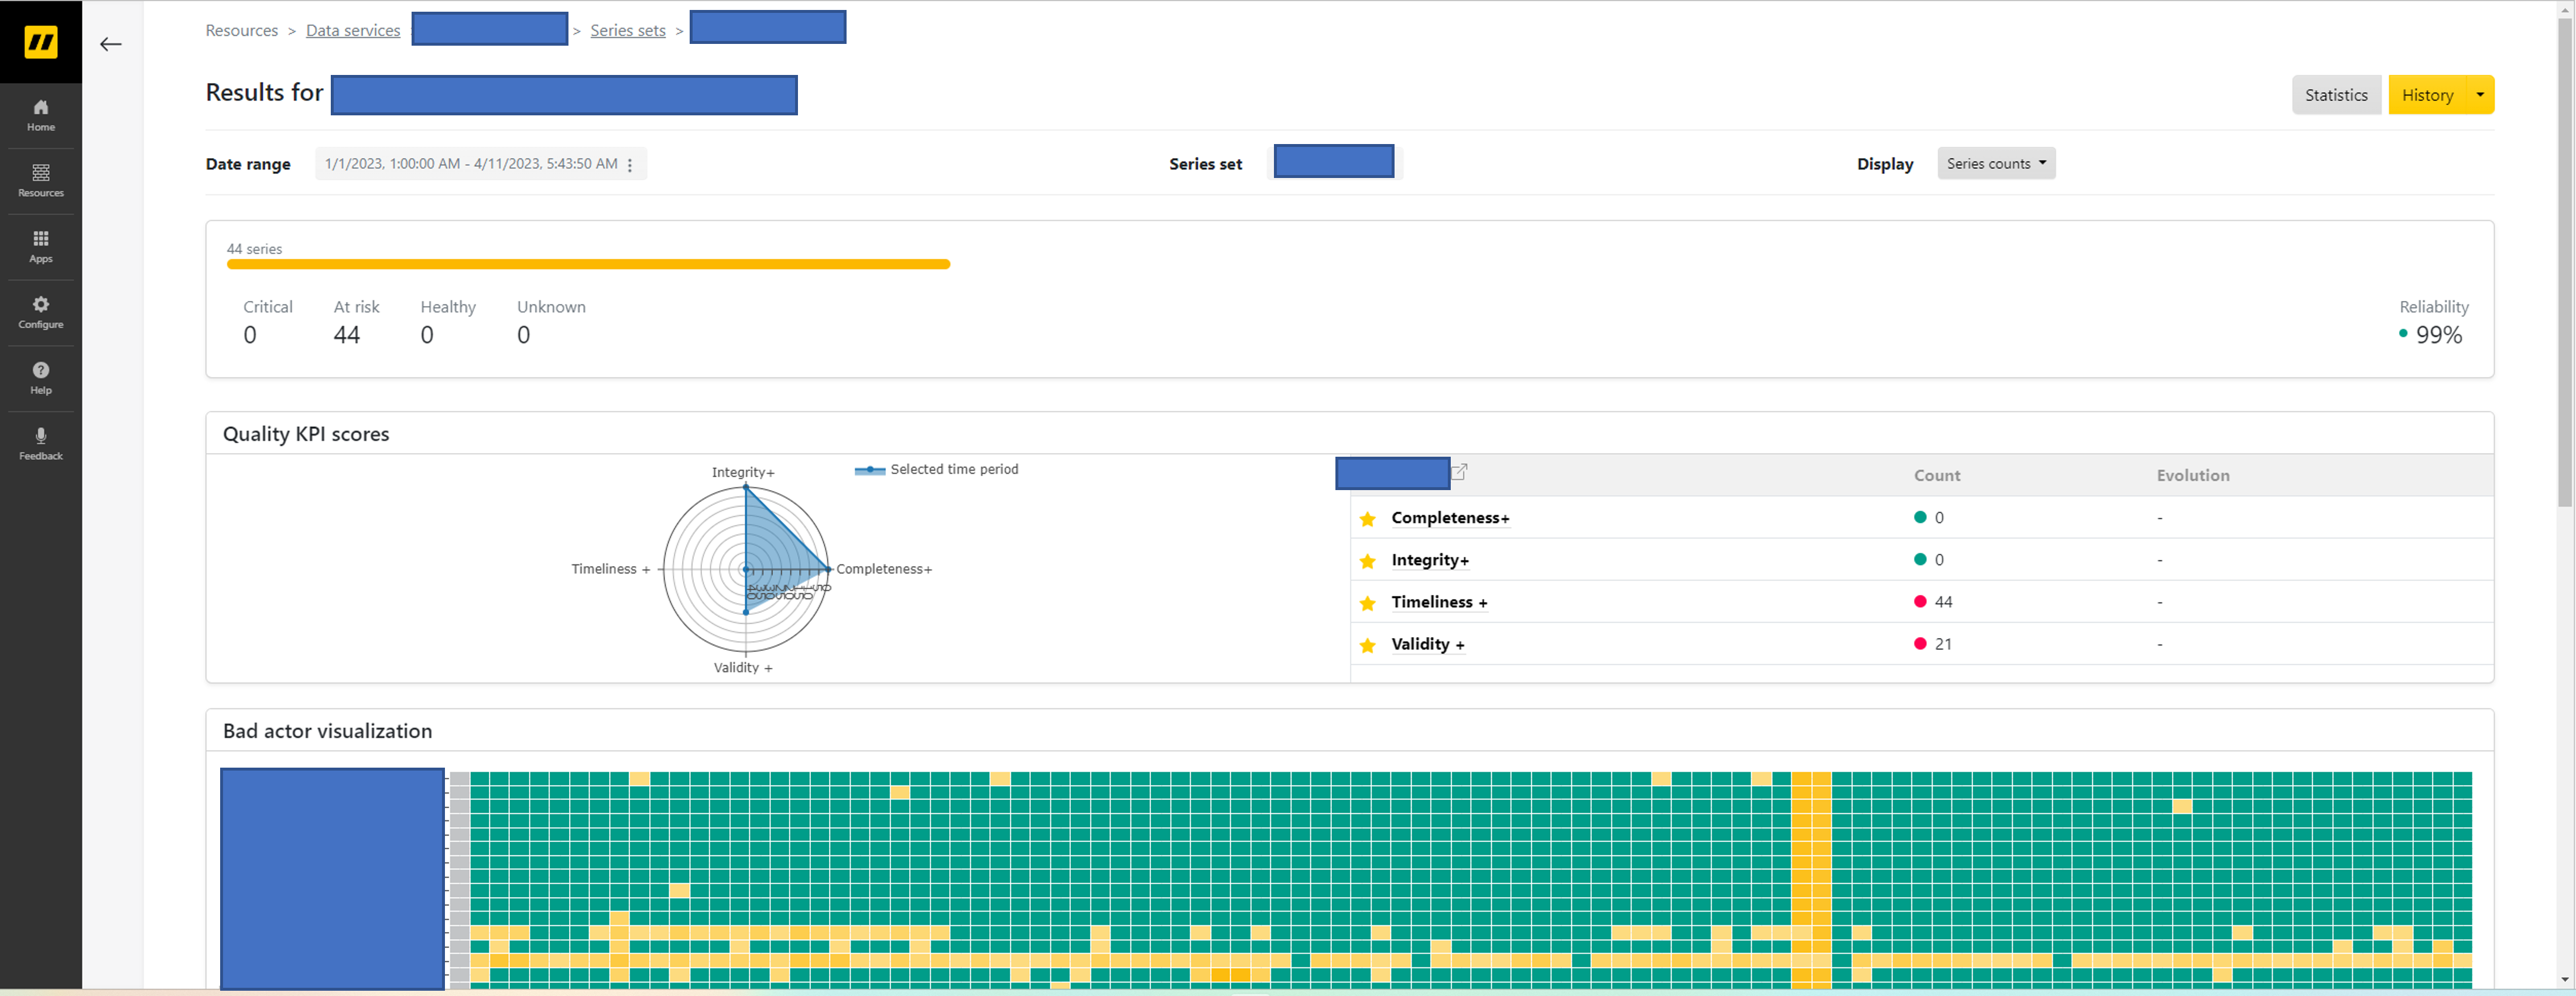Screen dimensions: 2576x996
Task: Select the Resources icon in the sidebar
Action: (x=40, y=179)
